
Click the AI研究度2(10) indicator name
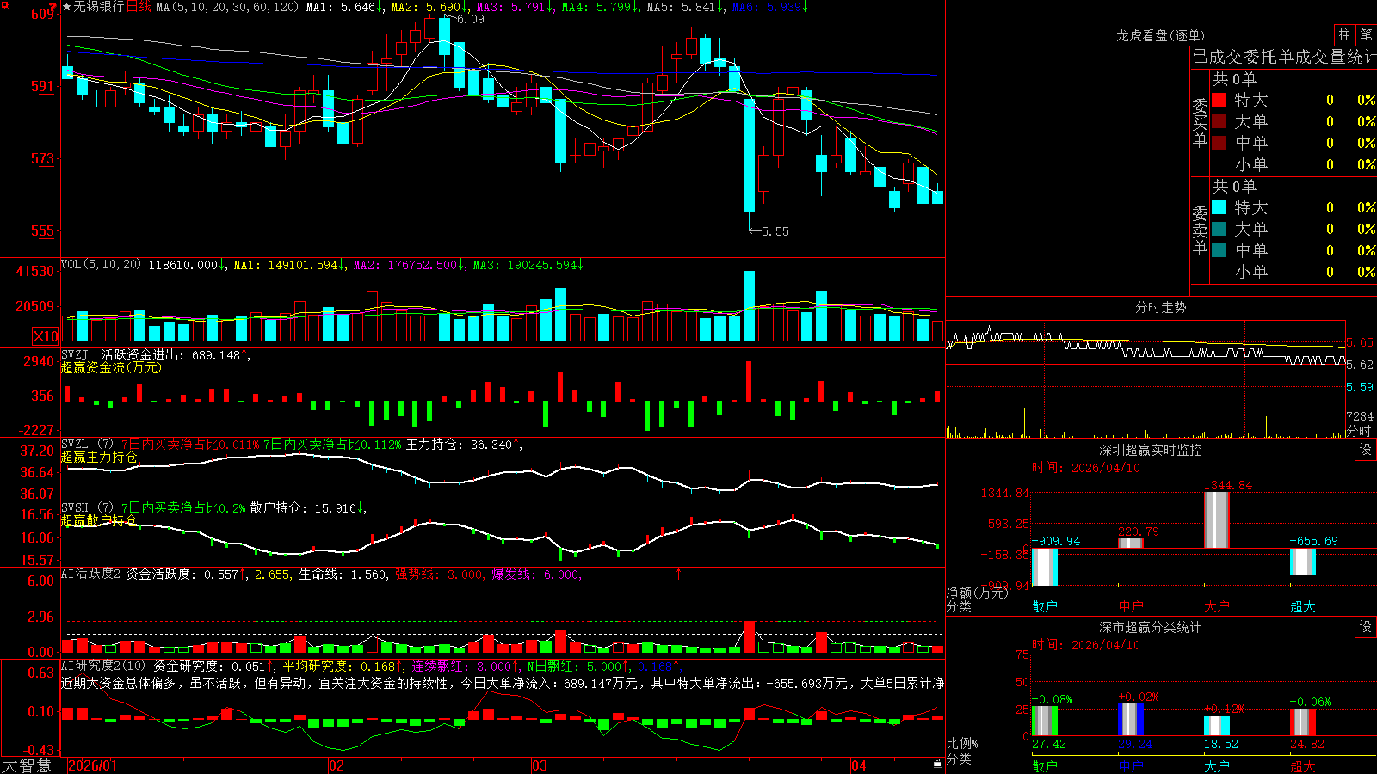click(x=103, y=666)
